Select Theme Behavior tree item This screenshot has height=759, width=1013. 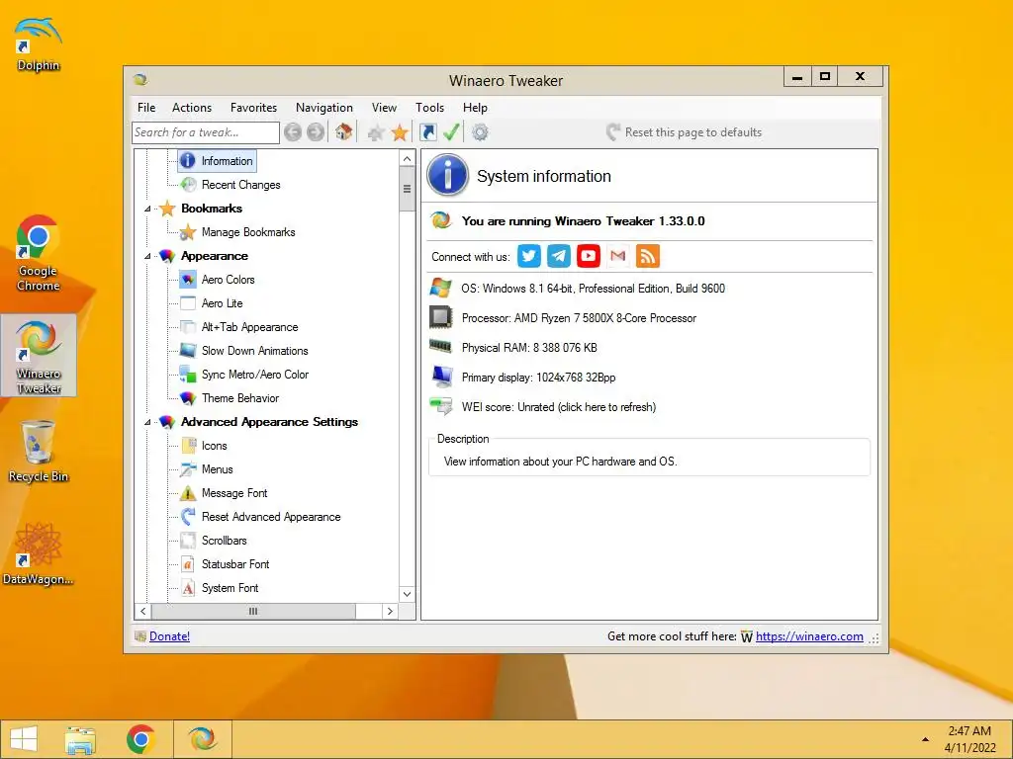click(x=240, y=398)
